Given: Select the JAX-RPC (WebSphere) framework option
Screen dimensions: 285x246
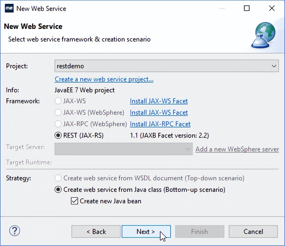Looking at the screenshot, I should tap(58, 124).
